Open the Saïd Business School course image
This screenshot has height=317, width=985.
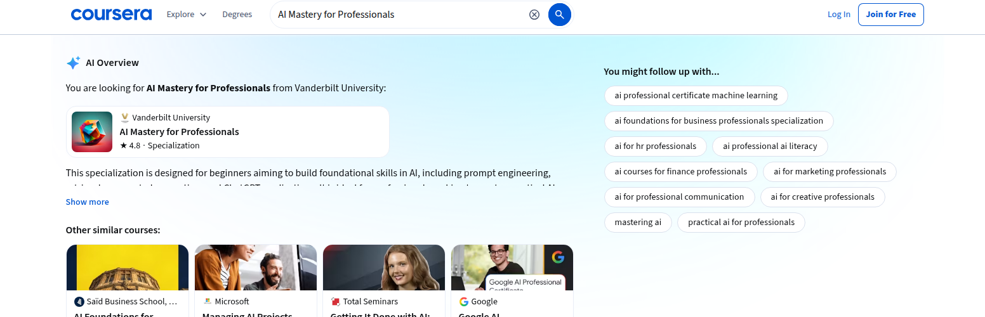pyautogui.click(x=128, y=268)
